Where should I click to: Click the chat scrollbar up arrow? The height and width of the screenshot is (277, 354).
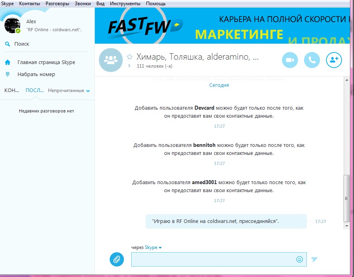point(347,80)
